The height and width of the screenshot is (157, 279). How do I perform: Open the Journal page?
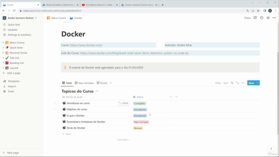point(14,68)
